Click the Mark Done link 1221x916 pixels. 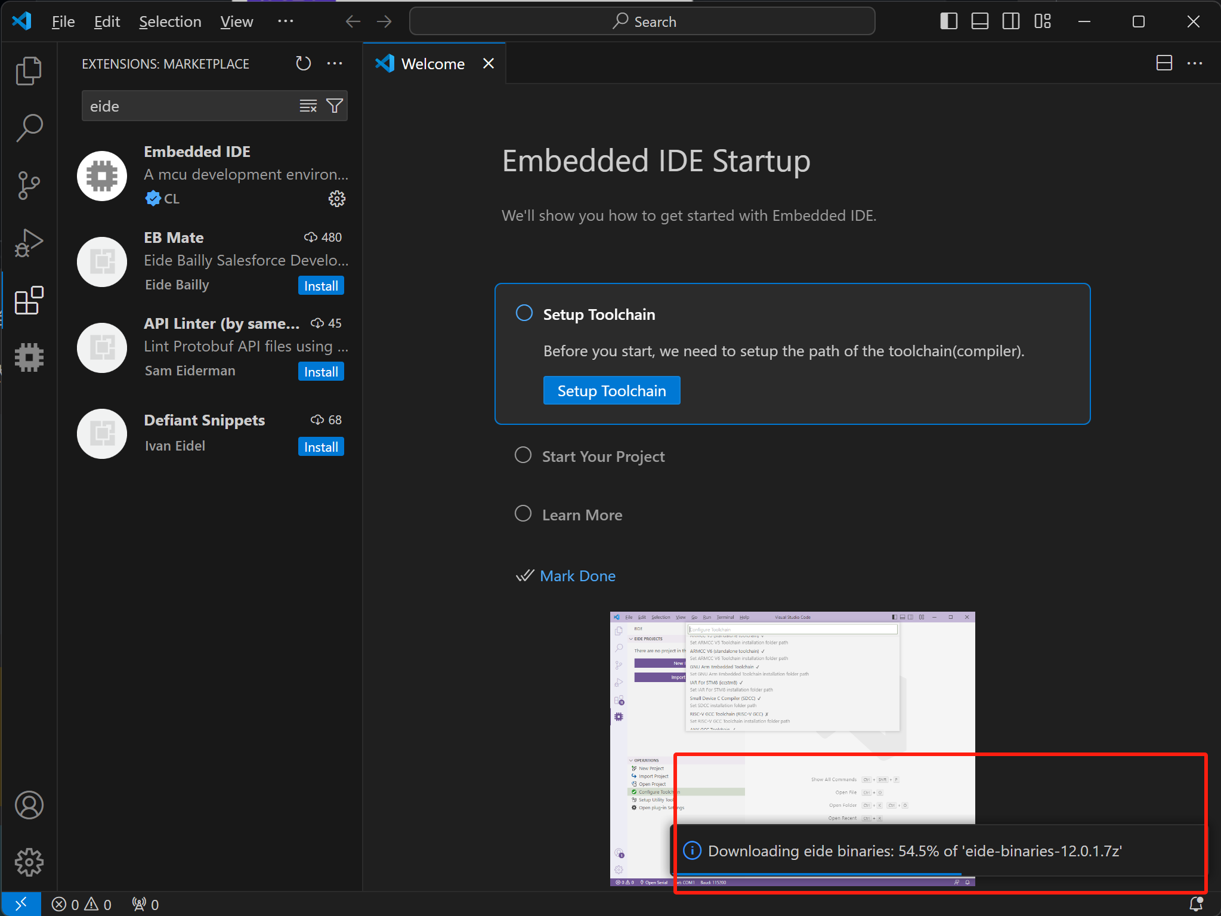[577, 576]
